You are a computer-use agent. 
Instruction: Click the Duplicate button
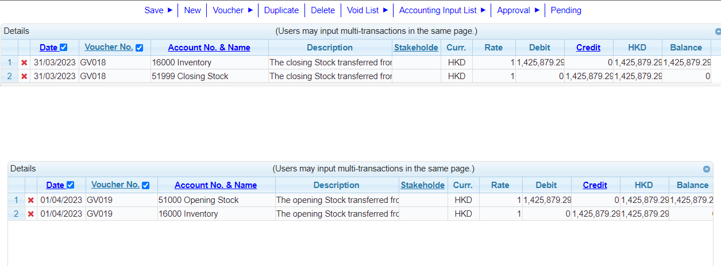point(282,10)
